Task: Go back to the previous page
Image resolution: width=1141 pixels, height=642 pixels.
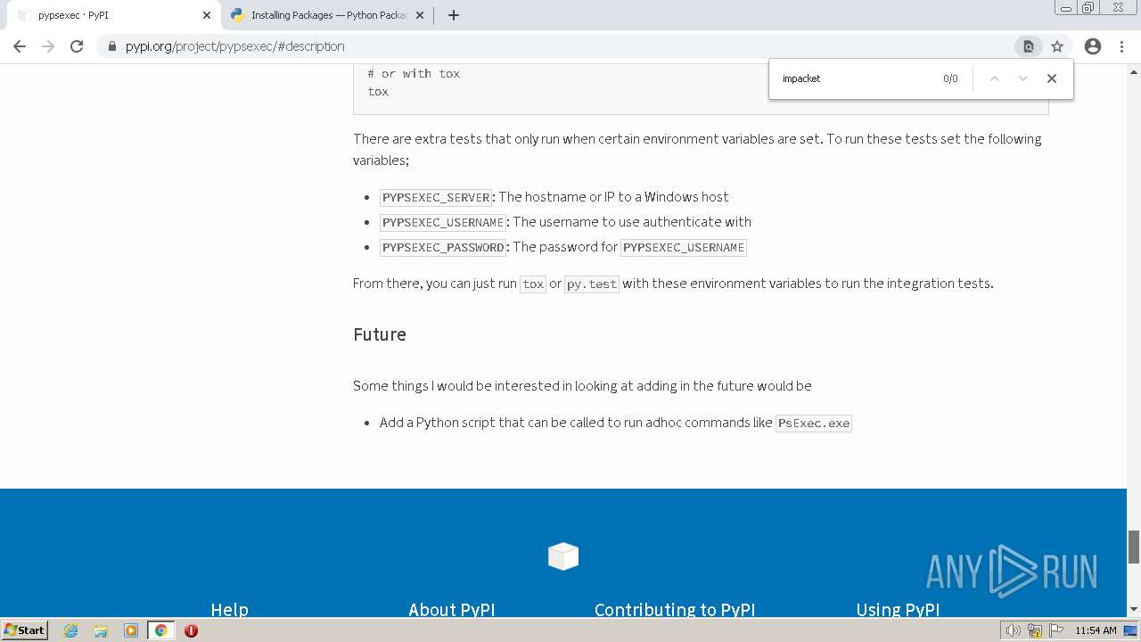Action: (20, 46)
